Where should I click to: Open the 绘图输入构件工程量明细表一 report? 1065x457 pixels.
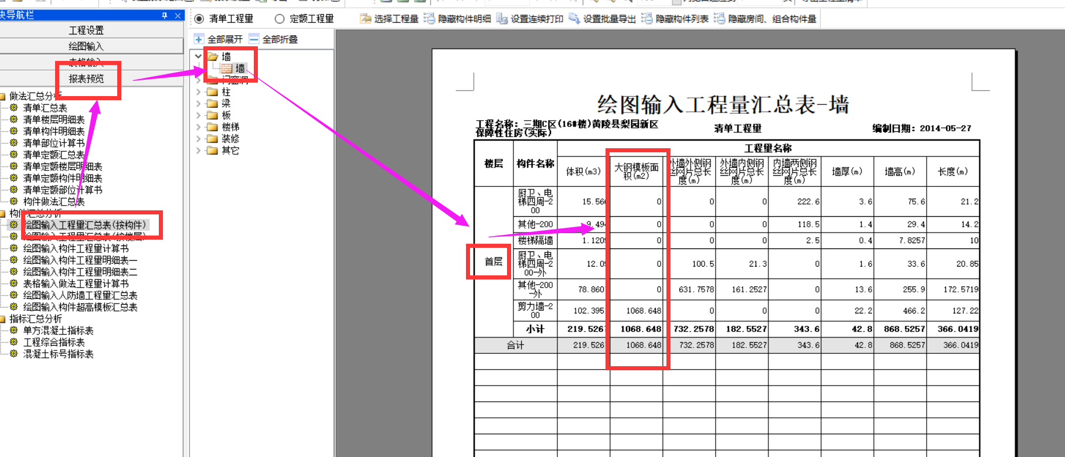click(80, 260)
